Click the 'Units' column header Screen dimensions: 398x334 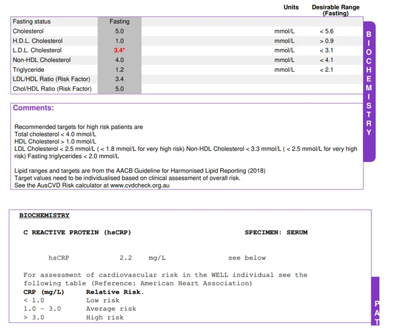click(x=291, y=7)
